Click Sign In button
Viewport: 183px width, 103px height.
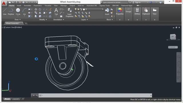136,2
